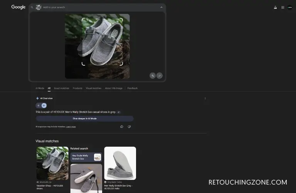Open Search Labs flask icon
Viewport: 296px width, 193px height.
[x=275, y=7]
